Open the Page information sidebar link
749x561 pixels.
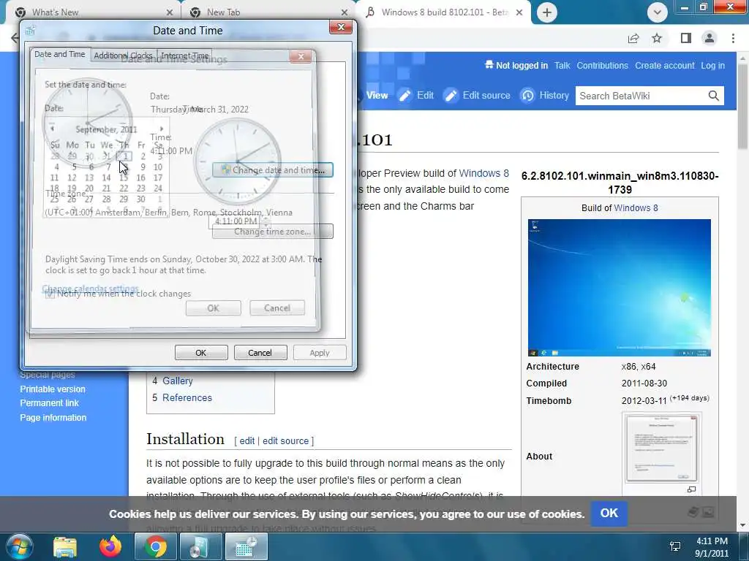click(x=53, y=417)
